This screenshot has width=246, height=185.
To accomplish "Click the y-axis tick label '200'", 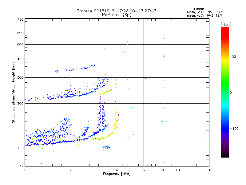I will tap(20, 104).
